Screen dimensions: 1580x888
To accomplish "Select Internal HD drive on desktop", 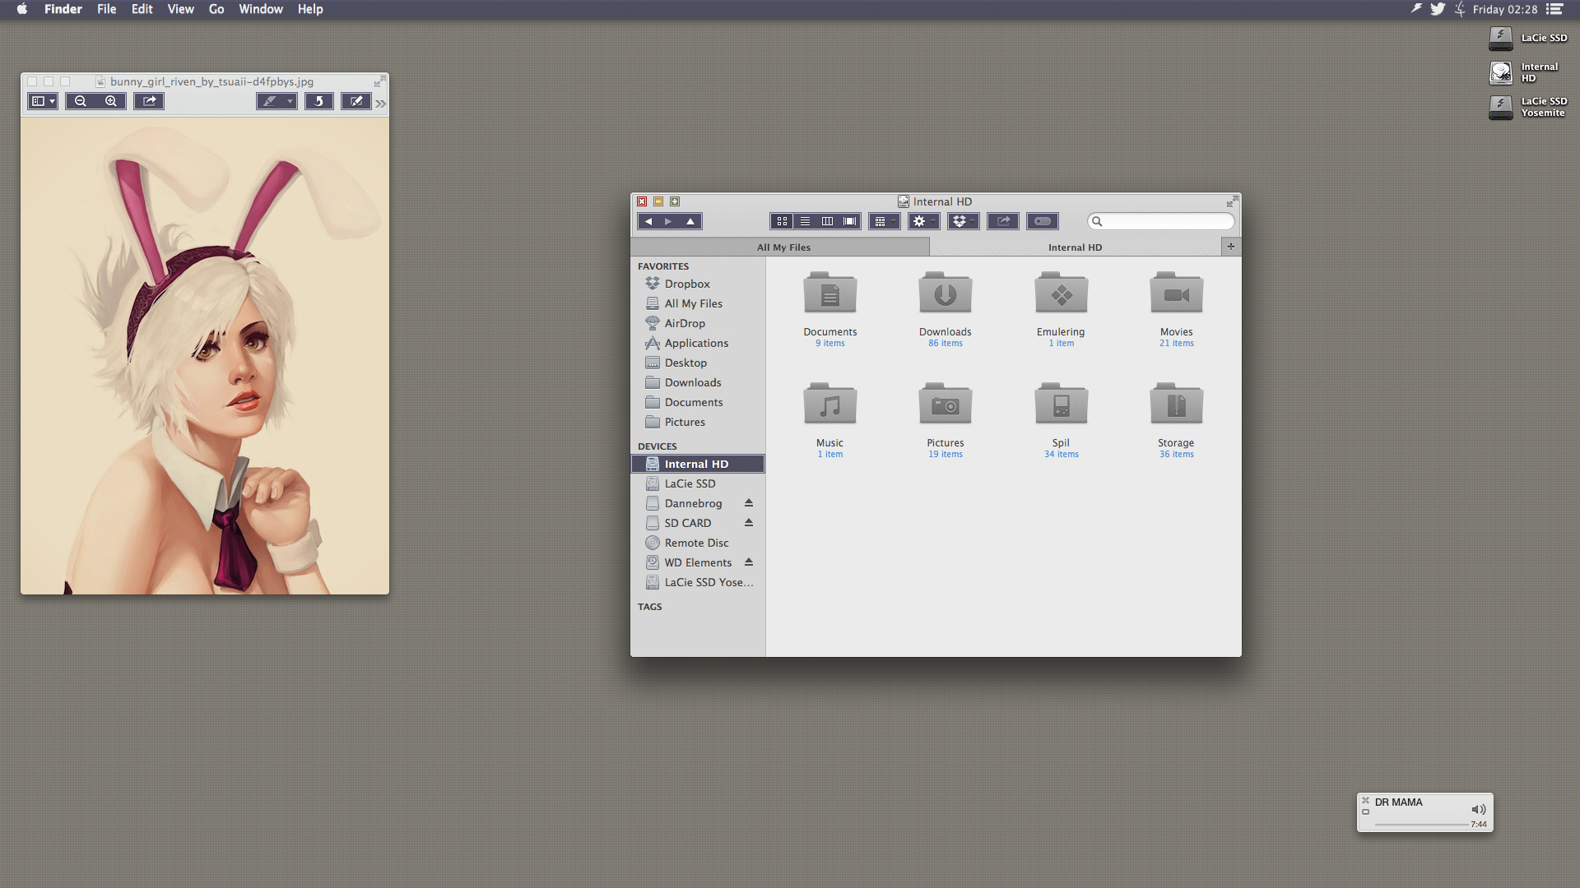I will click(1525, 73).
